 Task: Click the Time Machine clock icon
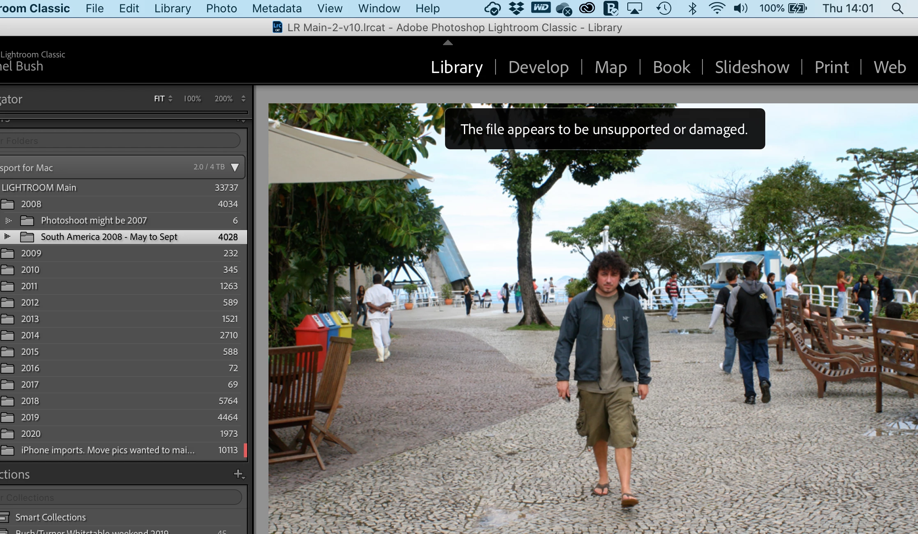pyautogui.click(x=664, y=8)
